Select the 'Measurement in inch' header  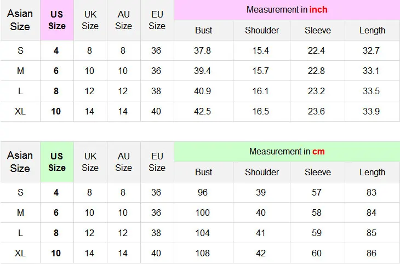[287, 10]
